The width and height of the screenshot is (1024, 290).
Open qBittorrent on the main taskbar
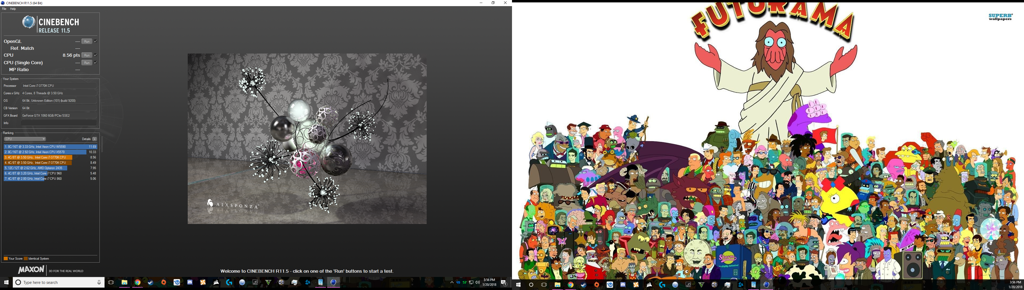coord(242,283)
